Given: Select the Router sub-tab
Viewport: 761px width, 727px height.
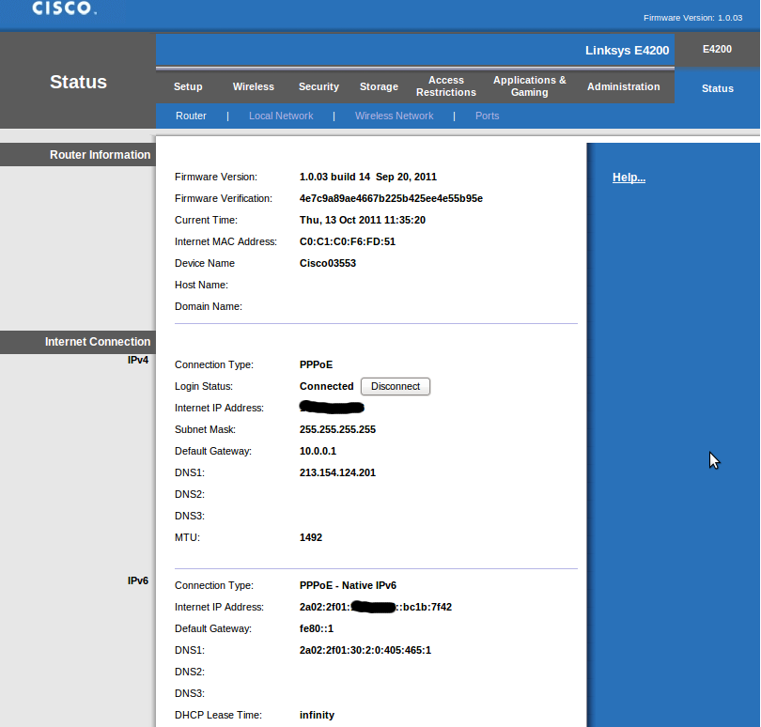Looking at the screenshot, I should 191,116.
